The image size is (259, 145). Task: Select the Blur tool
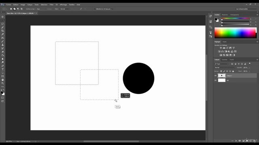(2, 59)
